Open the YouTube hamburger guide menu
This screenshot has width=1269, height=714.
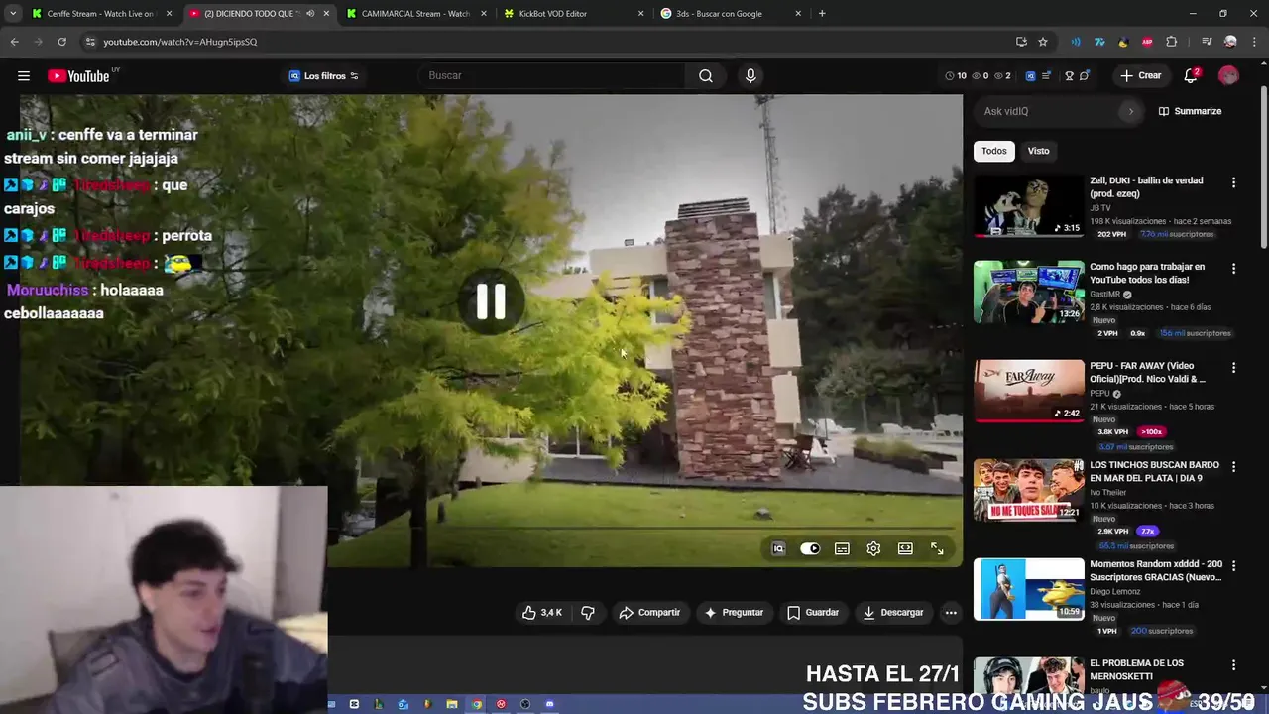click(24, 76)
